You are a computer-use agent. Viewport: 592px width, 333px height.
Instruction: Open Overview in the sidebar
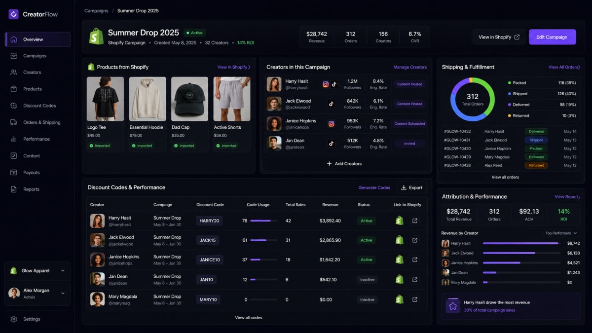38,39
